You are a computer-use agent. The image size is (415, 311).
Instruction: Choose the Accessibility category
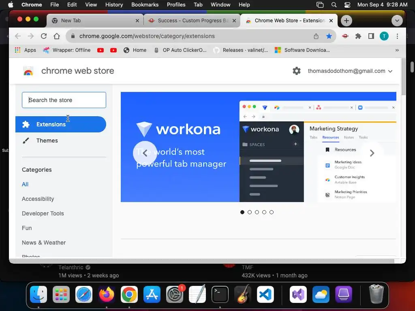(38, 199)
